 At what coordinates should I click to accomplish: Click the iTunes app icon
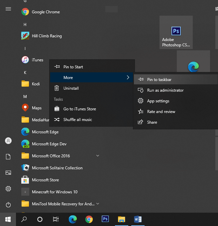[25, 60]
